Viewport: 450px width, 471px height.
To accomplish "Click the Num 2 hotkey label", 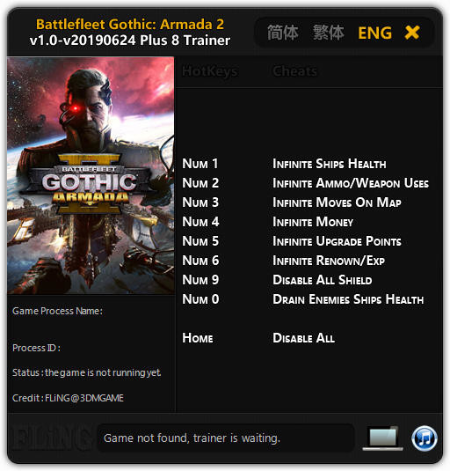I will point(200,183).
